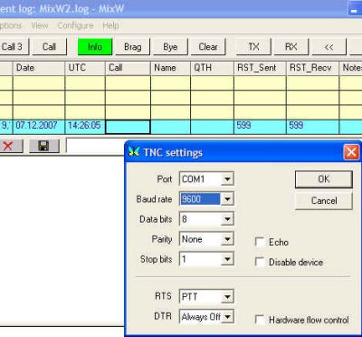The image size is (362, 337).
Task: Click the Brag macro button
Action: tap(133, 47)
